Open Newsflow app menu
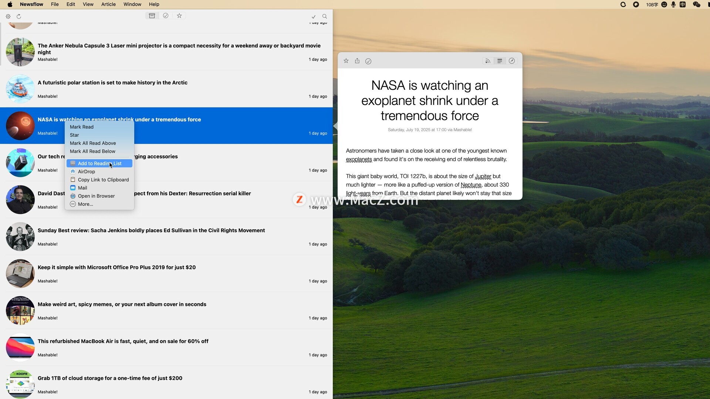Viewport: 710px width, 399px height. (x=31, y=4)
